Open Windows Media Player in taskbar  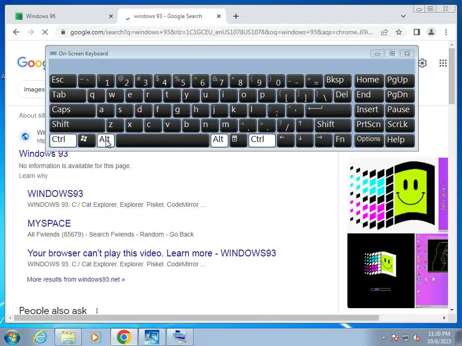click(x=96, y=337)
